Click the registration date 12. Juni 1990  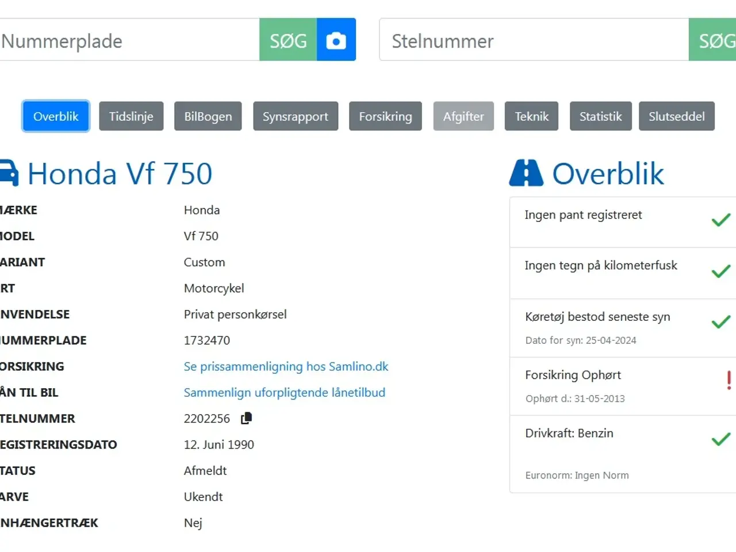click(x=218, y=444)
